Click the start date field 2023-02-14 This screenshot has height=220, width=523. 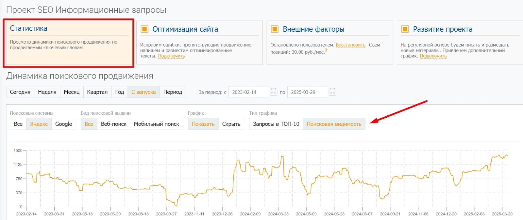click(248, 92)
